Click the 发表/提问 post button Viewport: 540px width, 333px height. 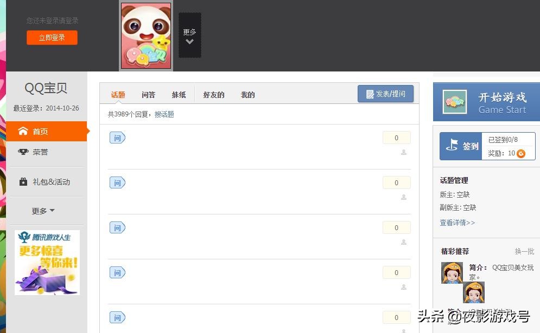tap(386, 94)
